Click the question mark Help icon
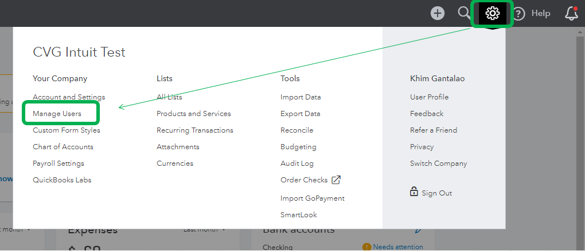Image resolution: width=585 pixels, height=251 pixels. point(519,14)
